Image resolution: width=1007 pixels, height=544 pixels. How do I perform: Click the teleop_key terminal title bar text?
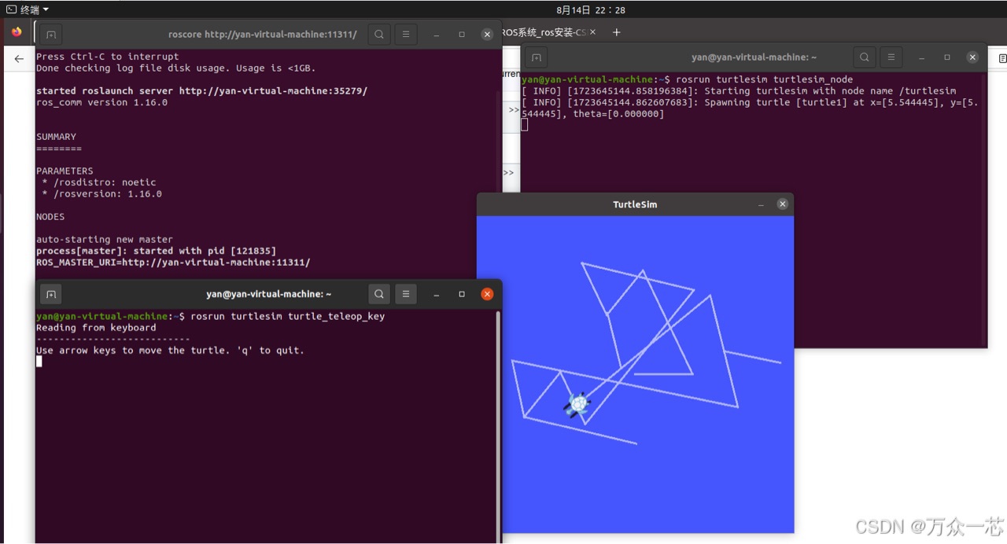pyautogui.click(x=268, y=294)
